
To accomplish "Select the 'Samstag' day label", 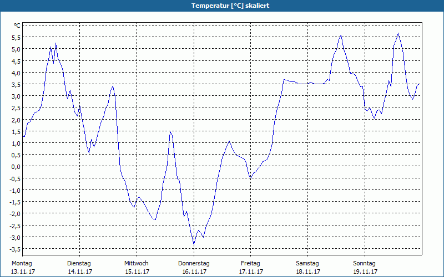I will (307, 264).
